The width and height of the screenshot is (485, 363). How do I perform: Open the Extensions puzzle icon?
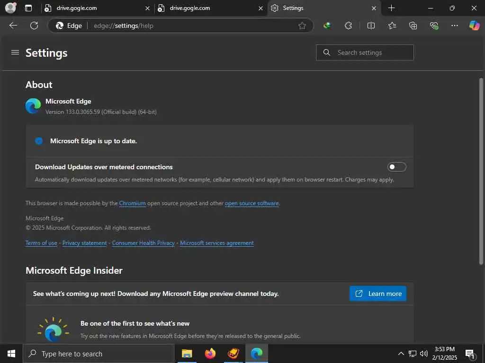point(348,26)
